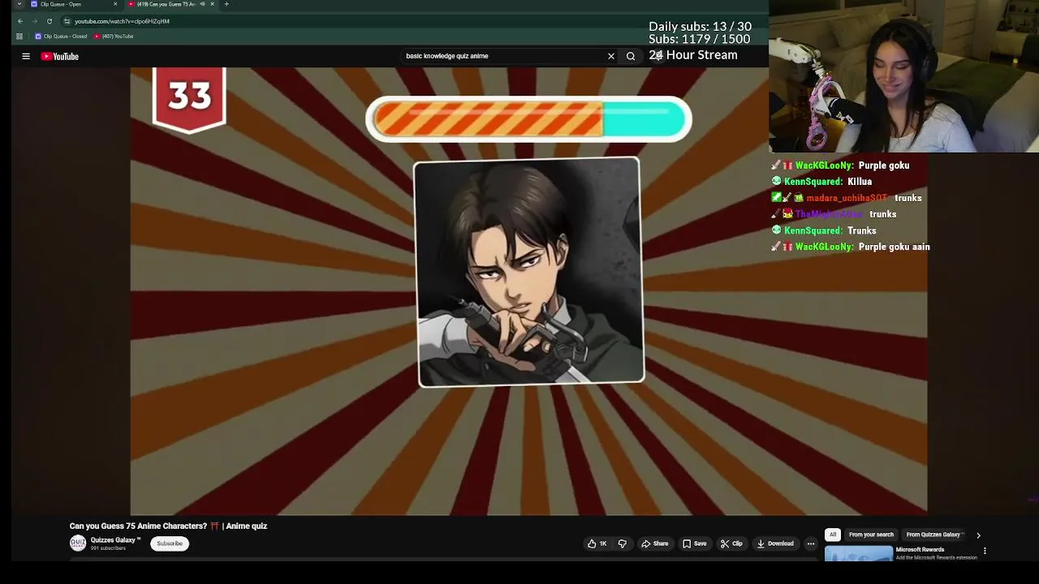The width and height of the screenshot is (1039, 584).
Task: Dislike the video
Action: 623,543
